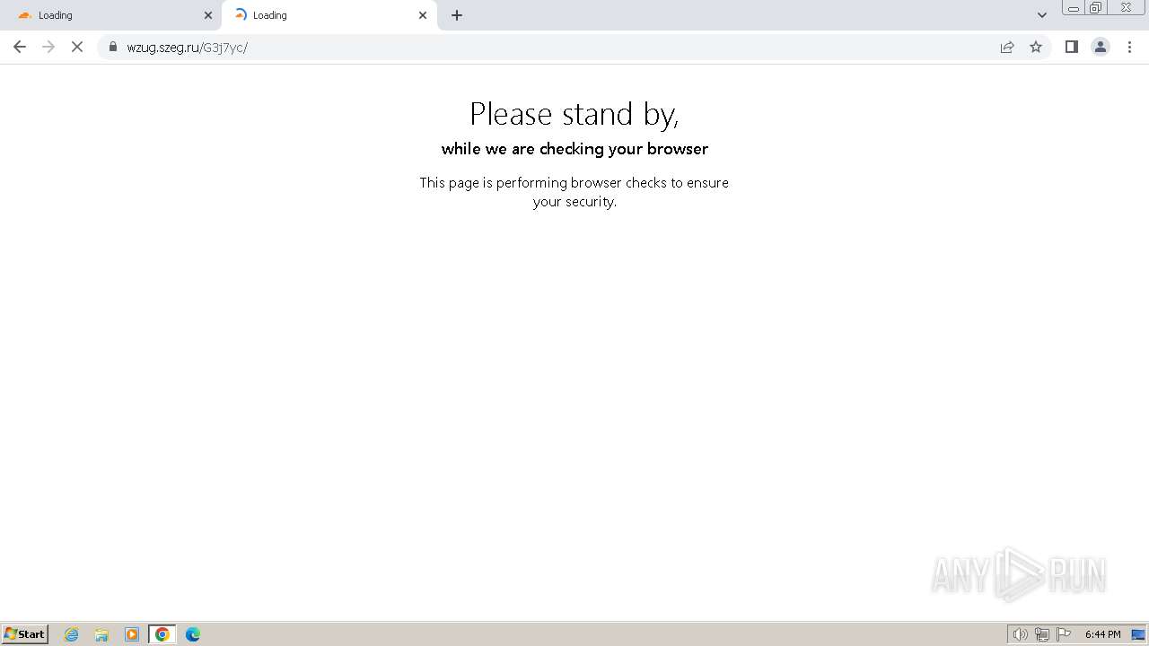Minimize the Chrome window

[x=1073, y=8]
